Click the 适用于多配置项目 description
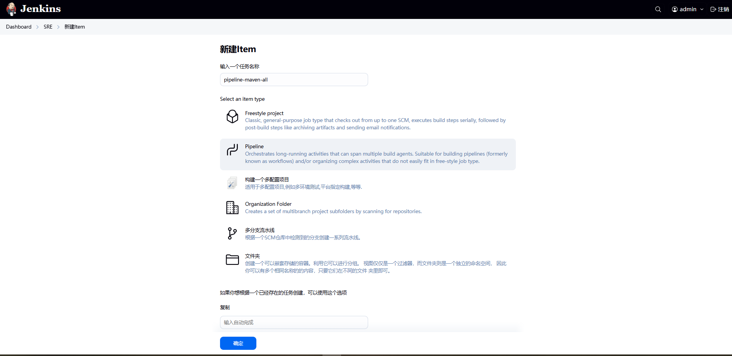This screenshot has width=732, height=356. pos(304,187)
